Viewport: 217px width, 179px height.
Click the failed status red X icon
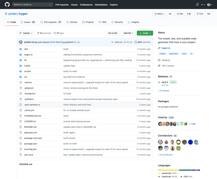tap(112, 42)
